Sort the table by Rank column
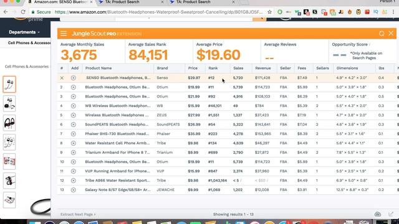Viewport: 399px width, 224px height. tap(213, 68)
